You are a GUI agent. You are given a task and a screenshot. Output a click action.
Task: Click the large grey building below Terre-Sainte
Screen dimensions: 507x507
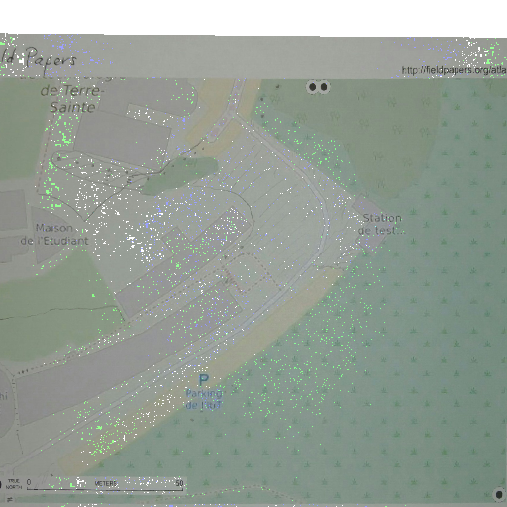(x=123, y=140)
